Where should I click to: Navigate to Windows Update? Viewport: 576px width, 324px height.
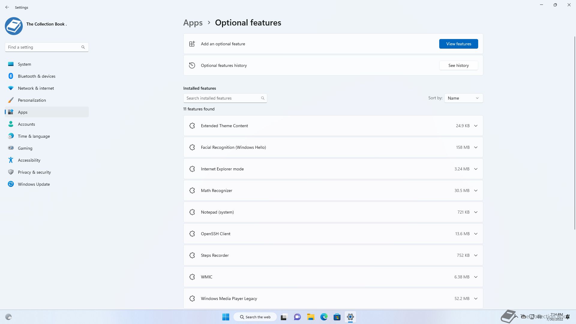click(x=47, y=184)
